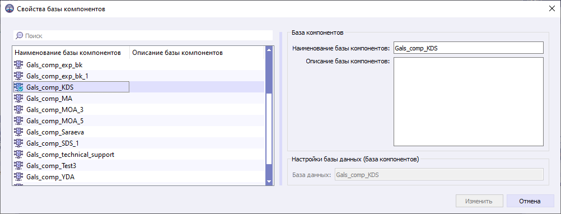Click the Отмена button
The height and width of the screenshot is (214, 561).
530,201
